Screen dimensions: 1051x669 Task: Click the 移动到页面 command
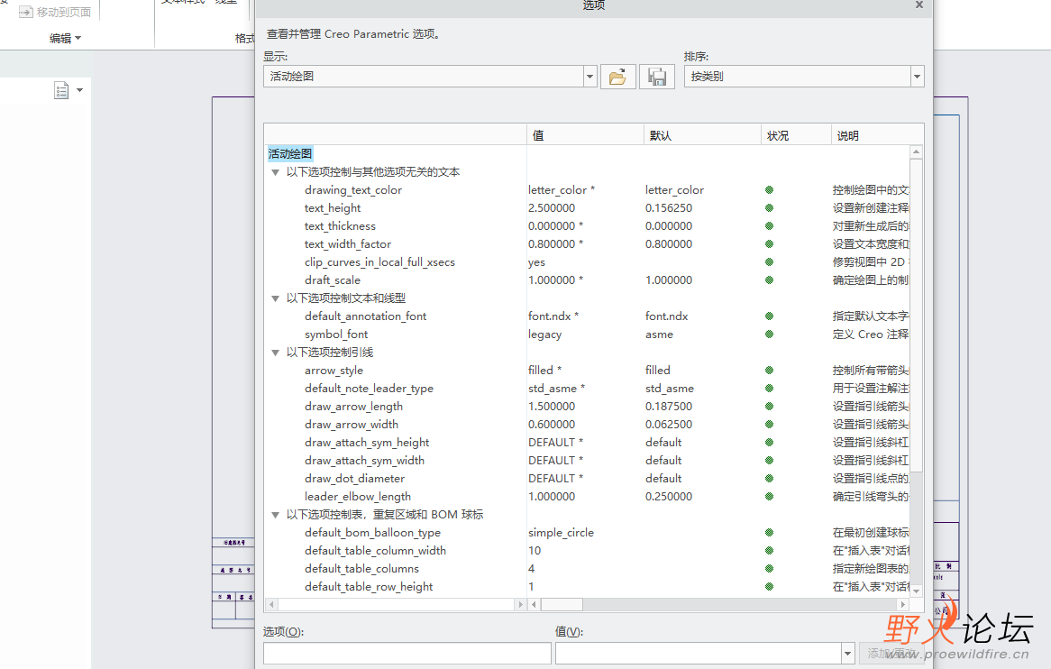coord(55,12)
